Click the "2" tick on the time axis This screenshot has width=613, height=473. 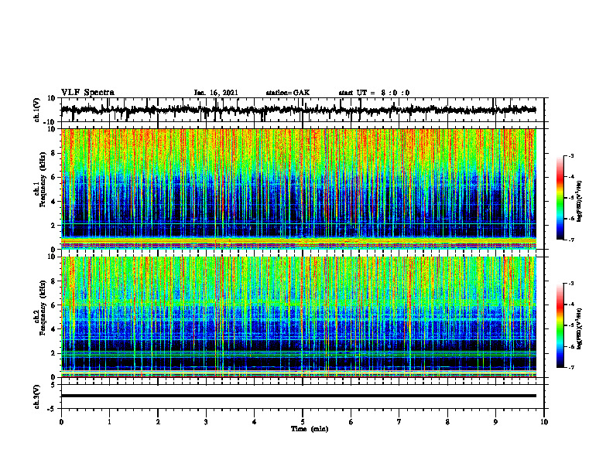[x=158, y=422]
